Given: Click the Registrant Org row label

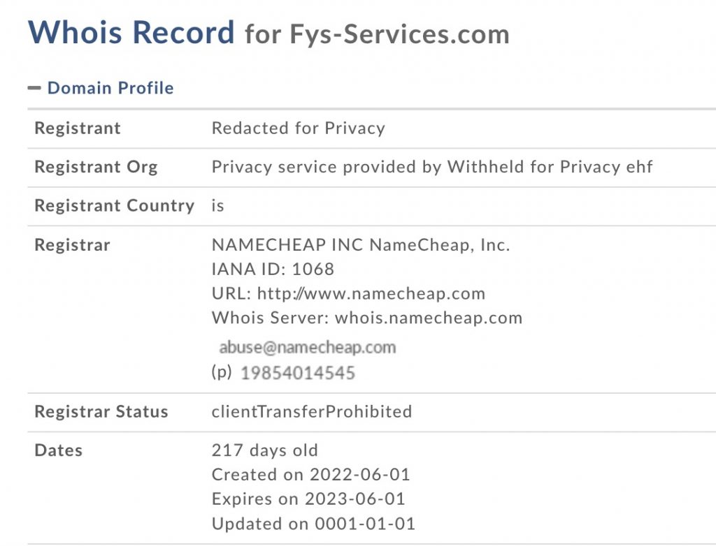Looking at the screenshot, I should 96,168.
